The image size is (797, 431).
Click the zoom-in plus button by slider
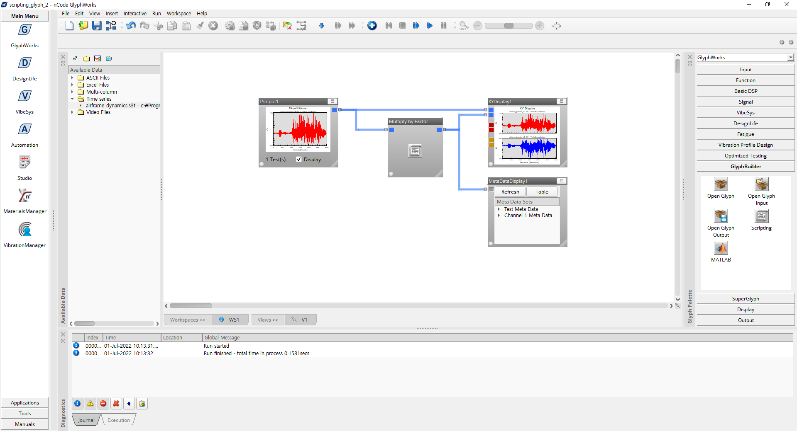pyautogui.click(x=540, y=26)
